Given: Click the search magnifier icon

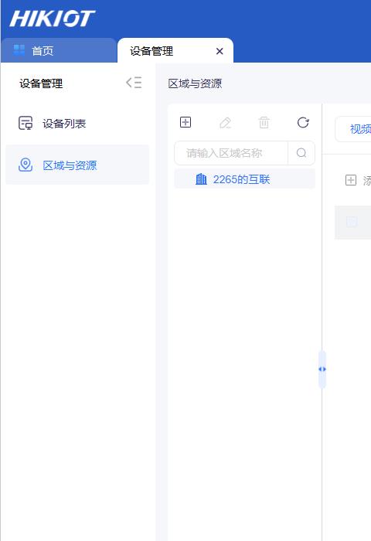Looking at the screenshot, I should 301,153.
